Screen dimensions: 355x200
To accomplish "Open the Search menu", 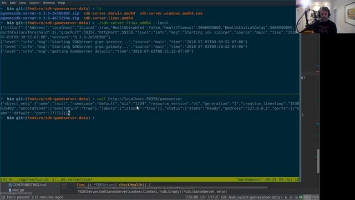I will (34, 3).
